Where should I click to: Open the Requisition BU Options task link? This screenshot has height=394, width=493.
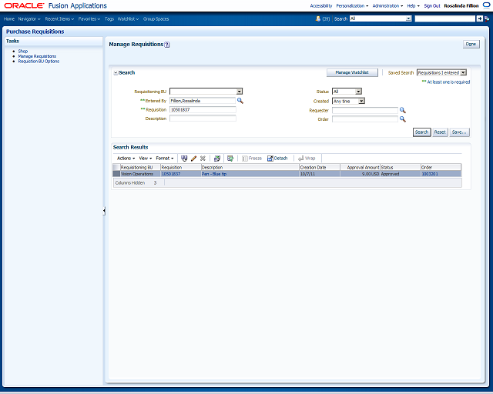[x=39, y=62]
